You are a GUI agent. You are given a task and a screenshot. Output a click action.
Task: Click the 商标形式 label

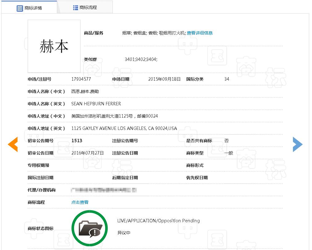click(x=195, y=165)
